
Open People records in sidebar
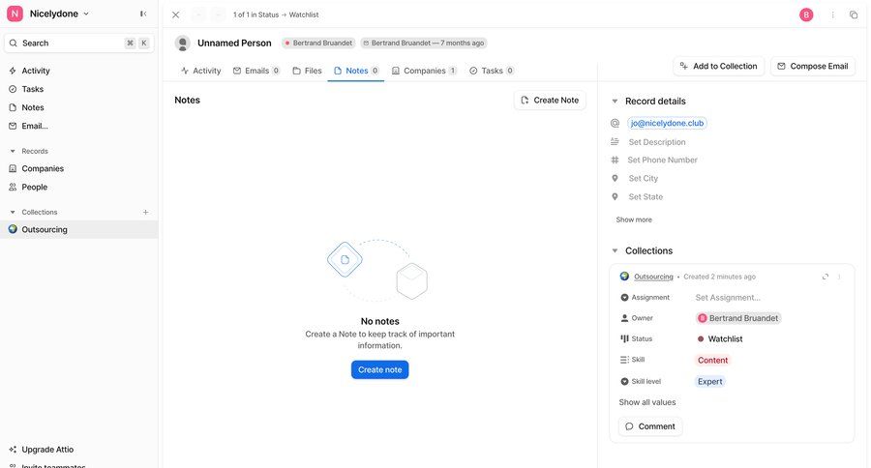click(34, 187)
